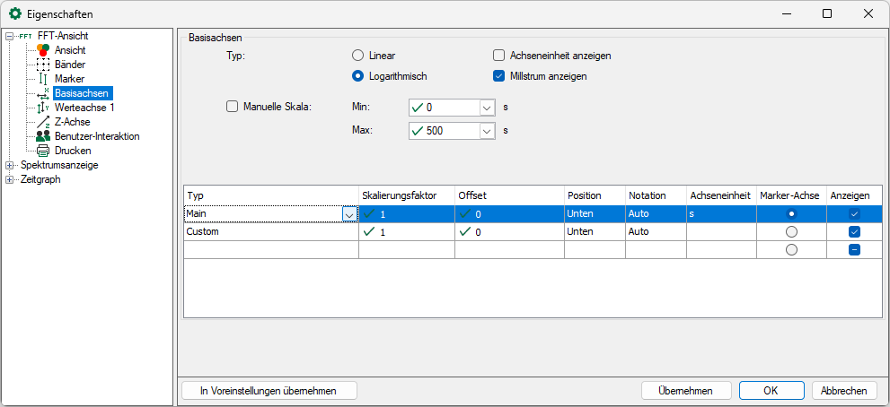Viewport: 890px width, 407px height.
Task: Click In Voreinstellungen übernehmen button
Action: coord(269,390)
